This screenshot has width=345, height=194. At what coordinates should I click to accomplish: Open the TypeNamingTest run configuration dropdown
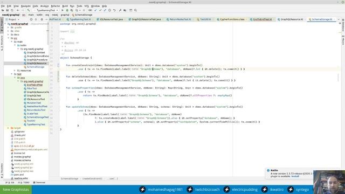pos(46,10)
